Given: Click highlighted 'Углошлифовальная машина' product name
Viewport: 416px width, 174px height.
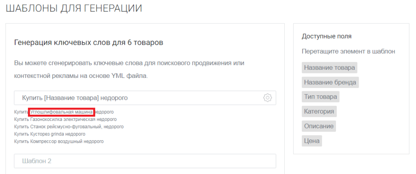Looking at the screenshot, I should (x=61, y=112).
